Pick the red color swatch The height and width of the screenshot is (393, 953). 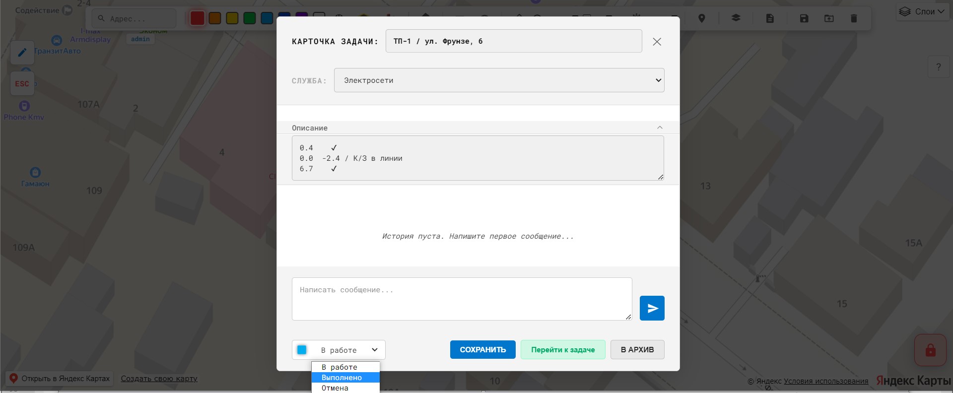[198, 18]
